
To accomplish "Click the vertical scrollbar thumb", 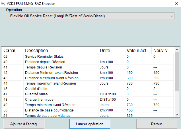I will point(177,71).
